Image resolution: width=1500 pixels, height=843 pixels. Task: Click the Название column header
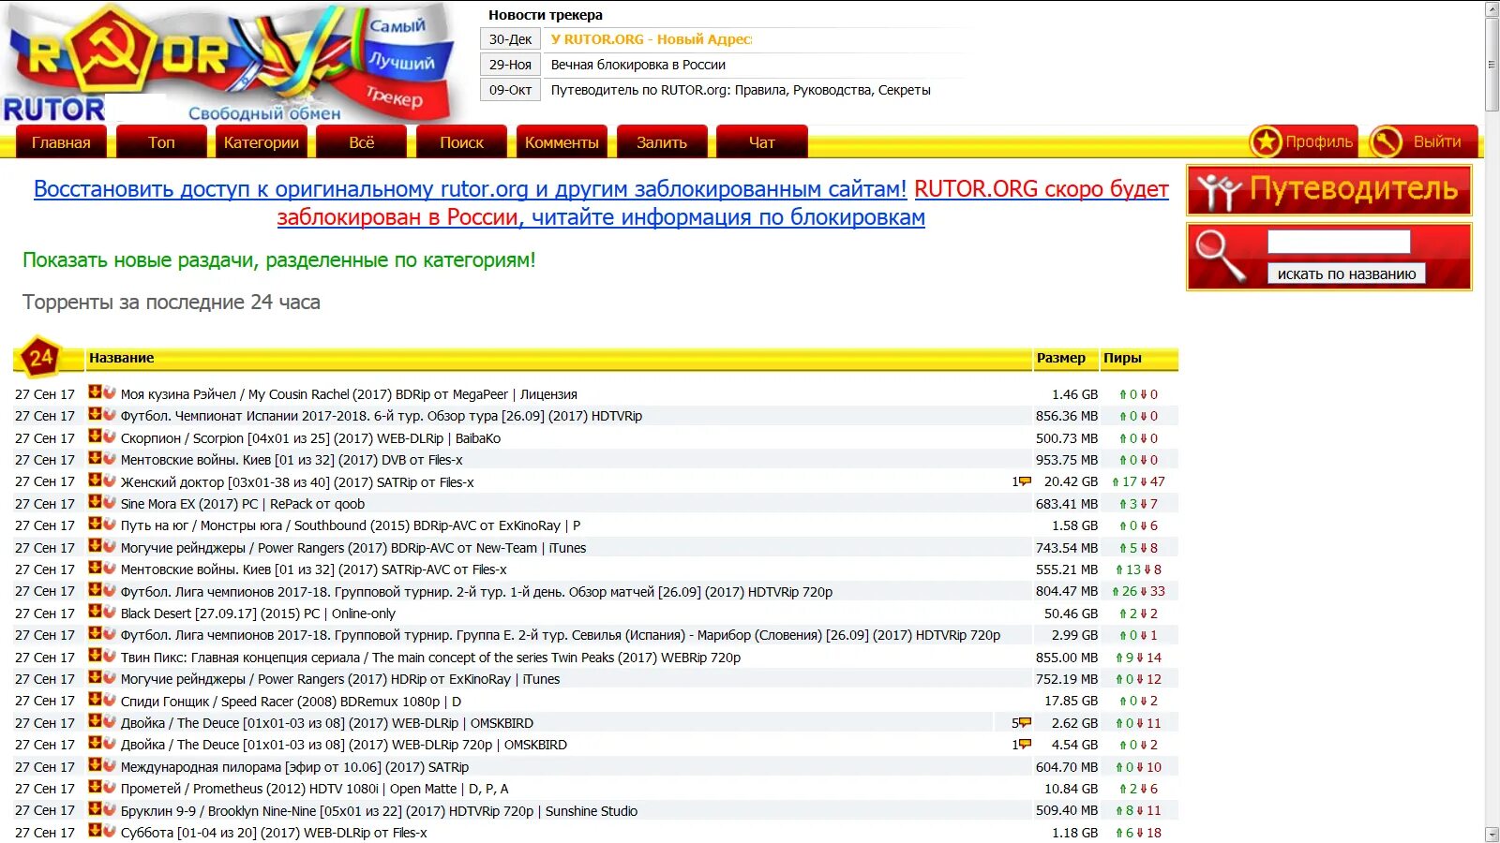click(x=122, y=358)
